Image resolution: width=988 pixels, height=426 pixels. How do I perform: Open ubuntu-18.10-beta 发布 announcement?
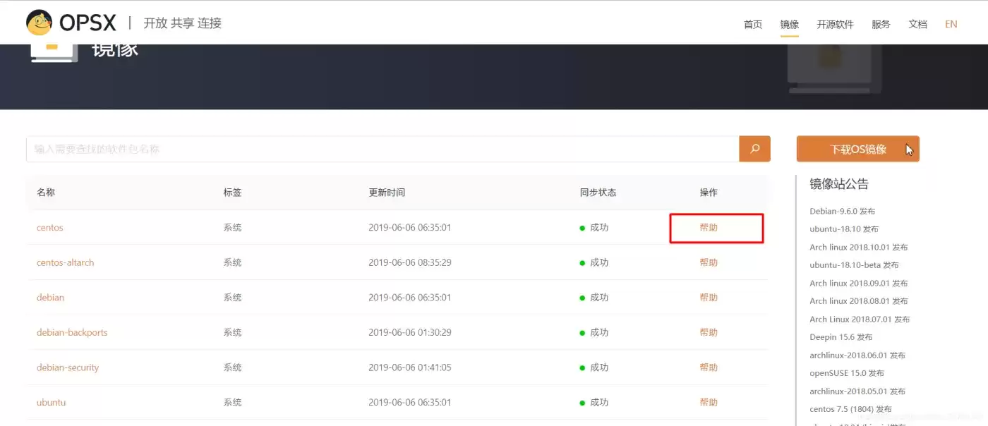tap(855, 265)
